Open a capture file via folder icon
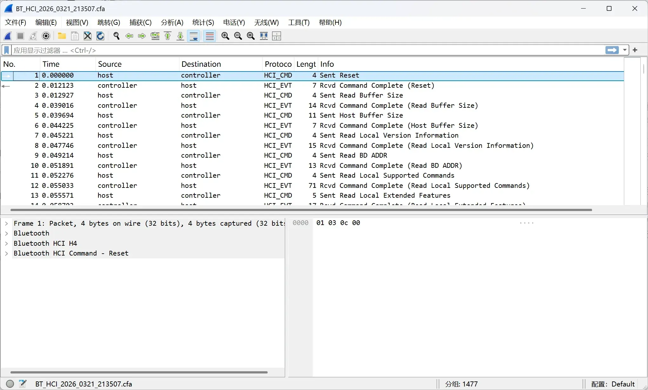This screenshot has height=390, width=648. (62, 36)
